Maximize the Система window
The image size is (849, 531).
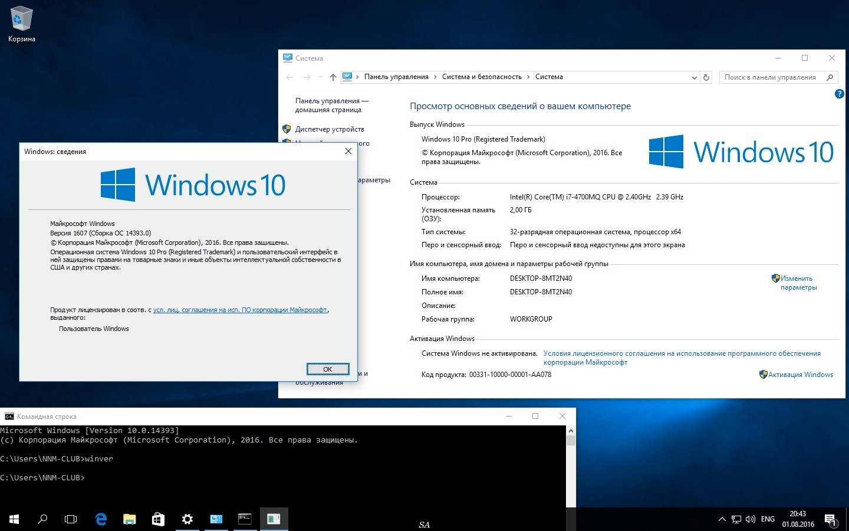(x=805, y=58)
